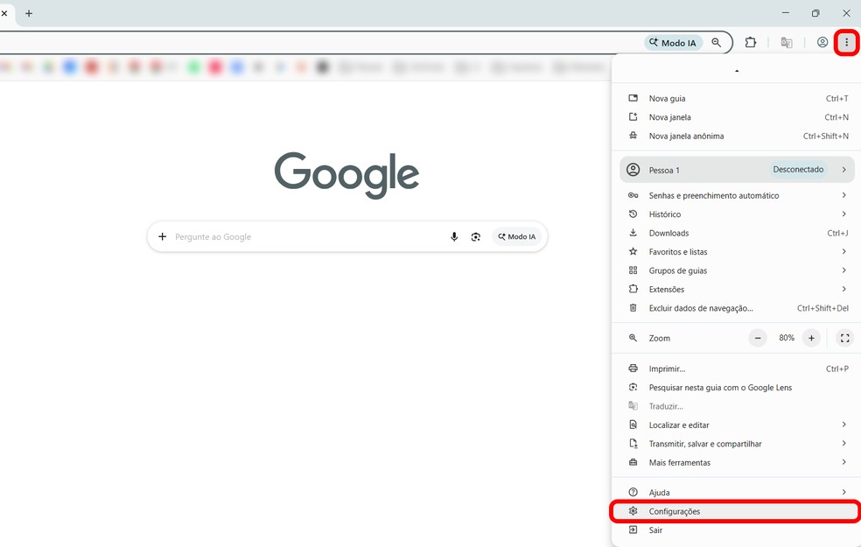
Task: Click the toolbox icon beside Mais ferramentas
Action: [633, 462]
